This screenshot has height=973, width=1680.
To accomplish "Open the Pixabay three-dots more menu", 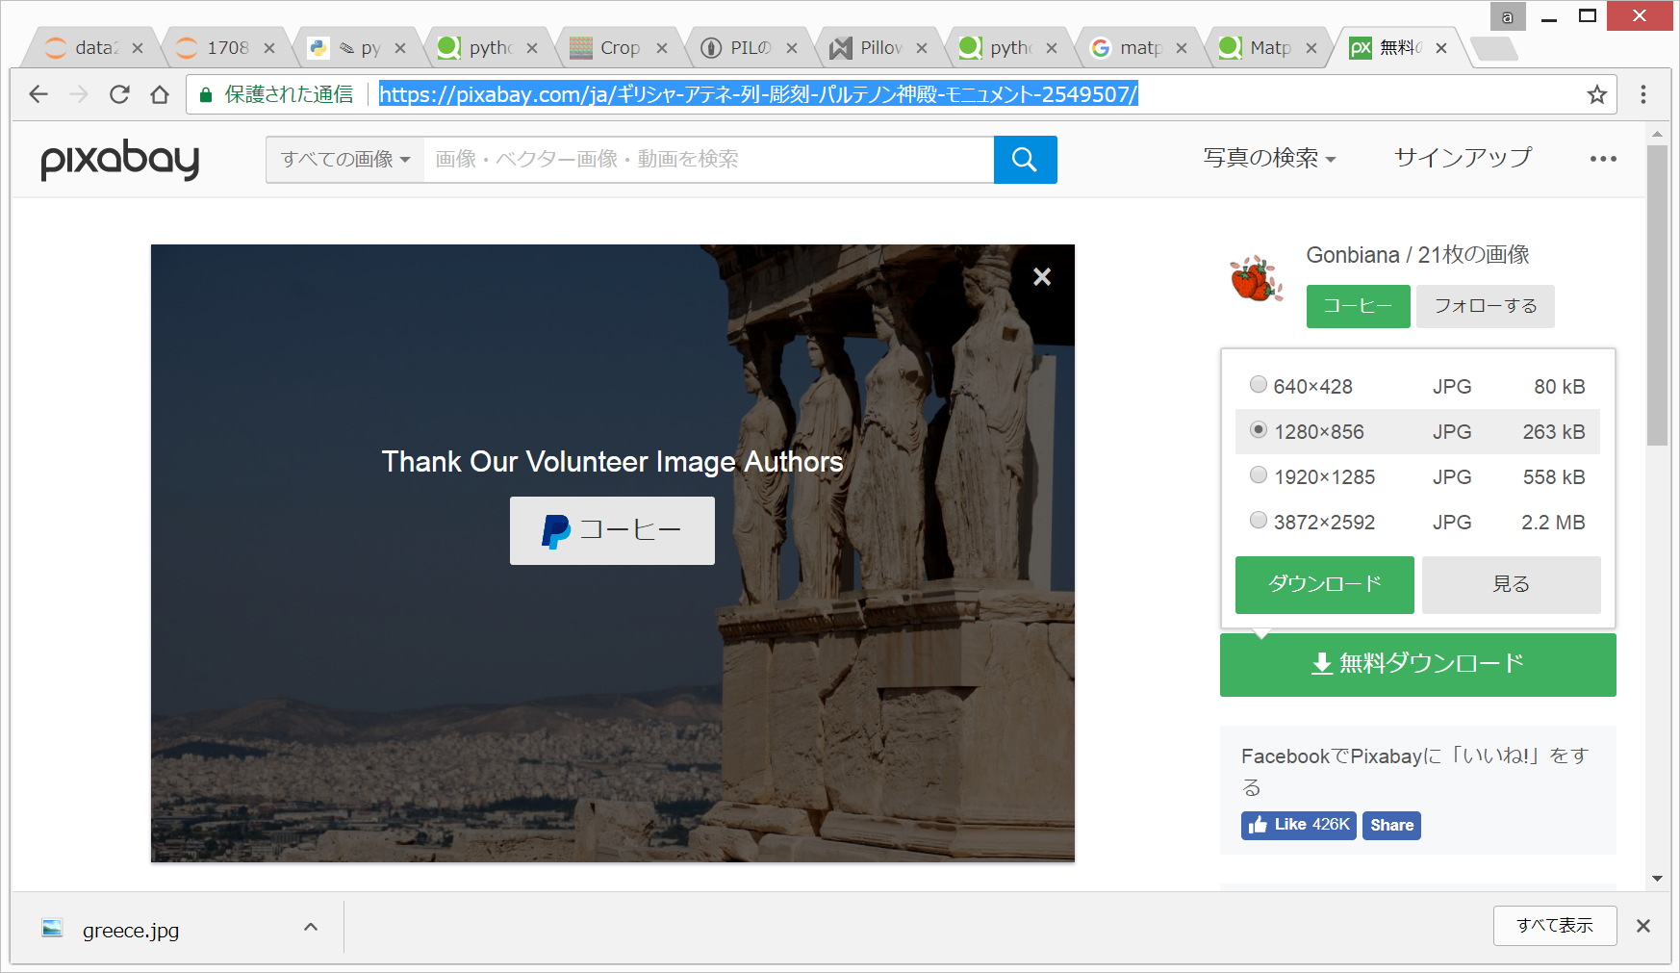I will 1603,159.
